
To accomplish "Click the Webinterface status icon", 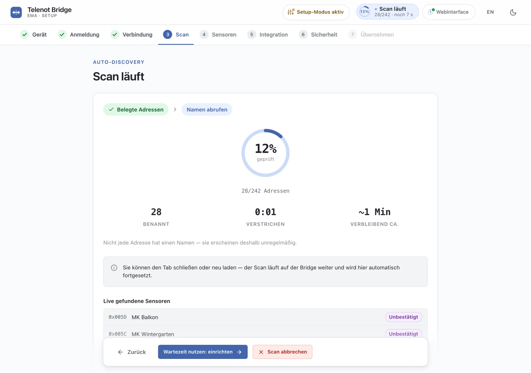I will tap(431, 12).
